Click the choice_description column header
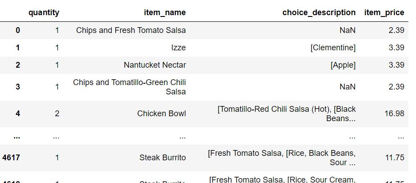This screenshot has height=183, width=416. click(x=319, y=12)
